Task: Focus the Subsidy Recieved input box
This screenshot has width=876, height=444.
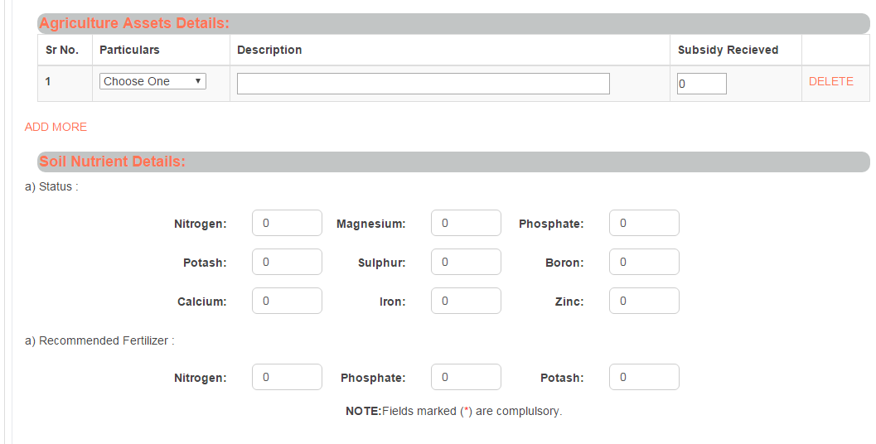Action: point(701,84)
